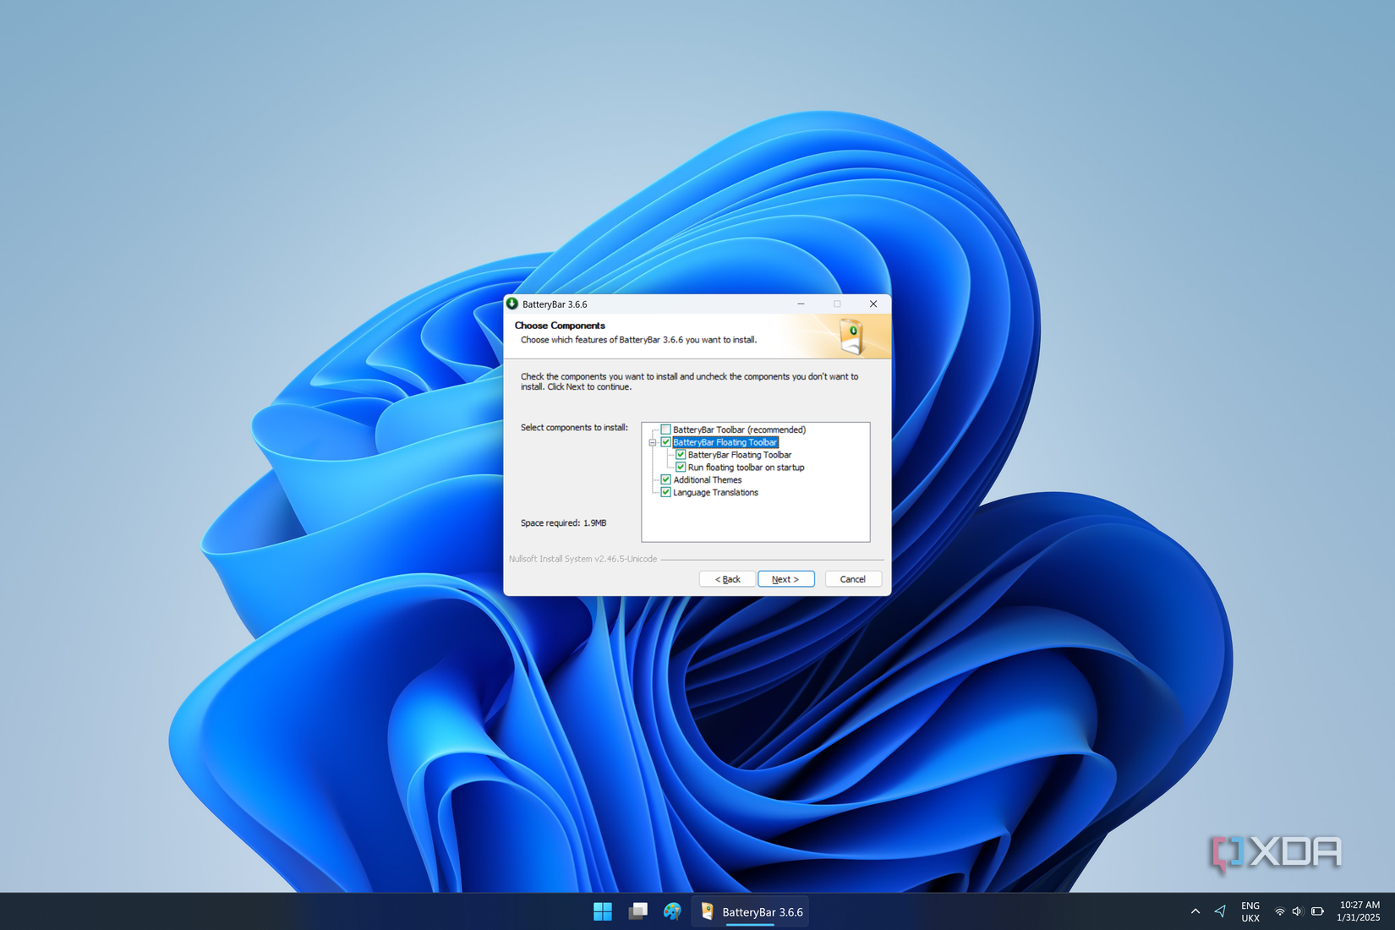Viewport: 1395px width, 930px height.
Task: Open the Wi-Fi status icon in system tray
Action: (1280, 911)
